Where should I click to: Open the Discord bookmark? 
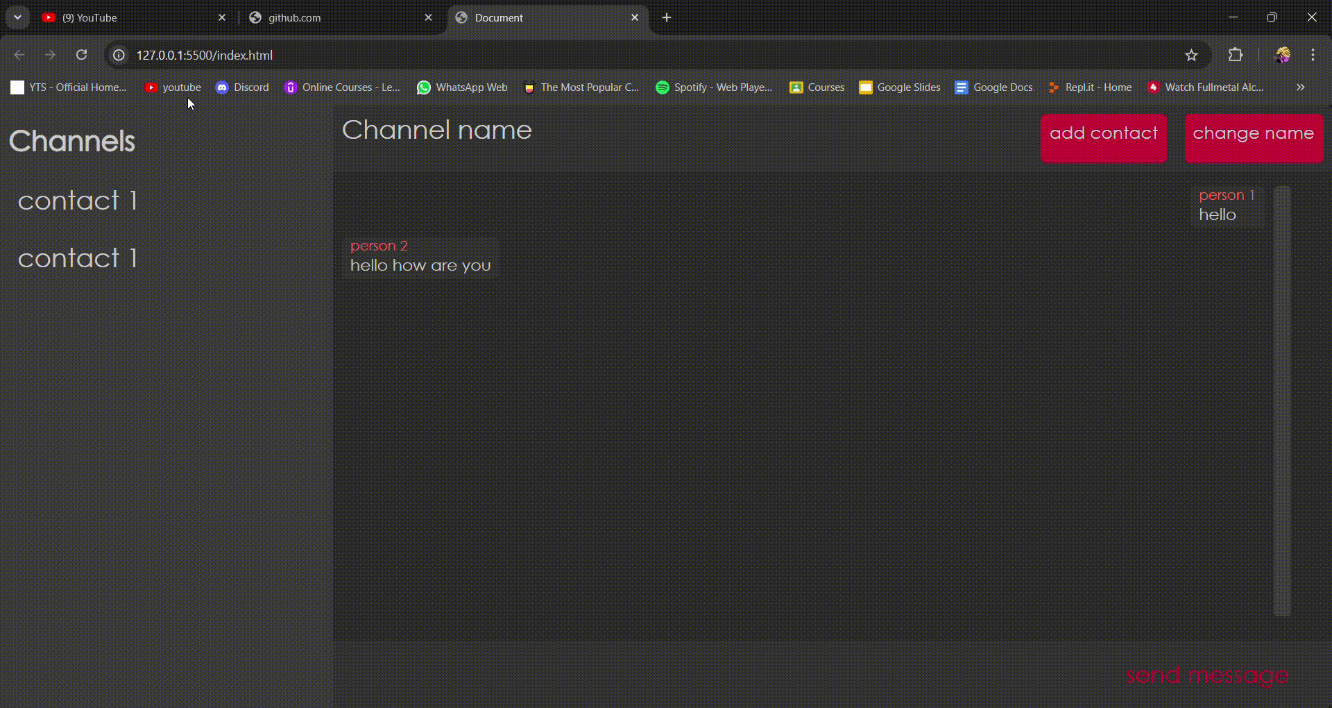pos(242,87)
